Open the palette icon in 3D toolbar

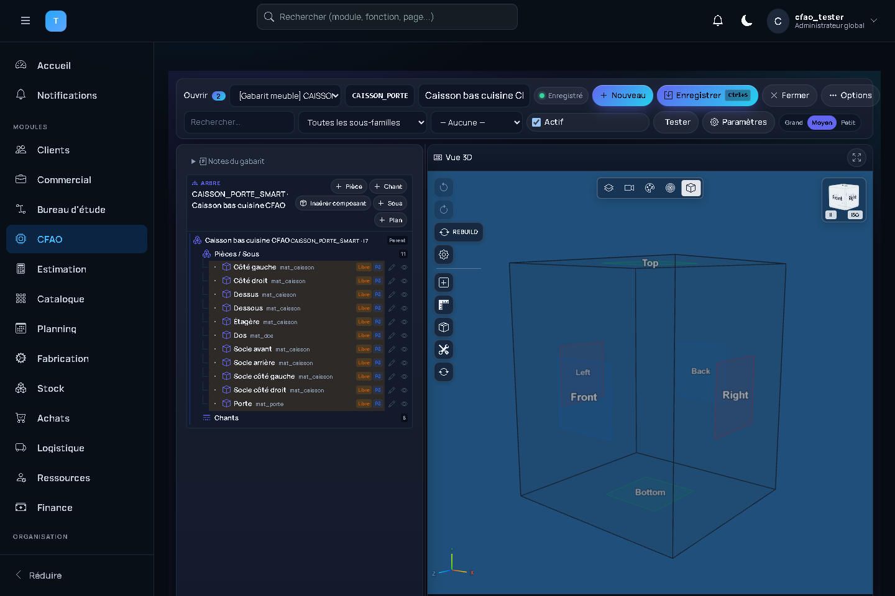tap(649, 188)
